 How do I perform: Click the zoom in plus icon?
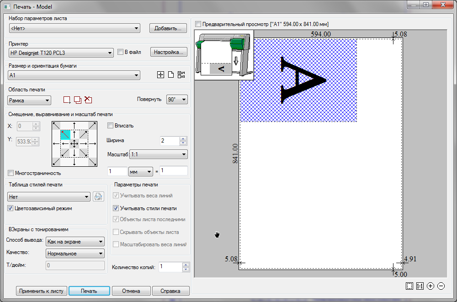coord(430,286)
